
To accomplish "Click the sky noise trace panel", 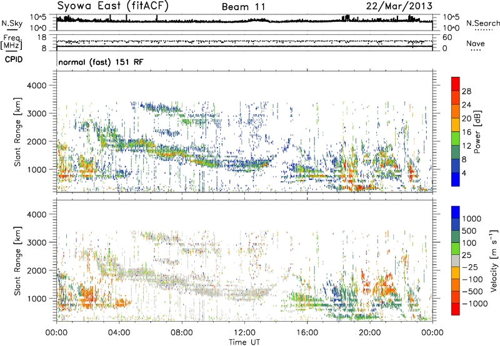I will [x=244, y=22].
